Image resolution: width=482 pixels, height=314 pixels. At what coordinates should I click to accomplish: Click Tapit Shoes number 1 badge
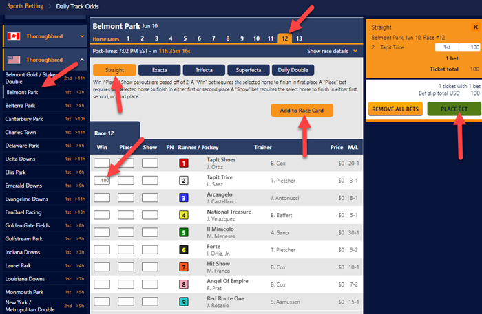pos(184,163)
